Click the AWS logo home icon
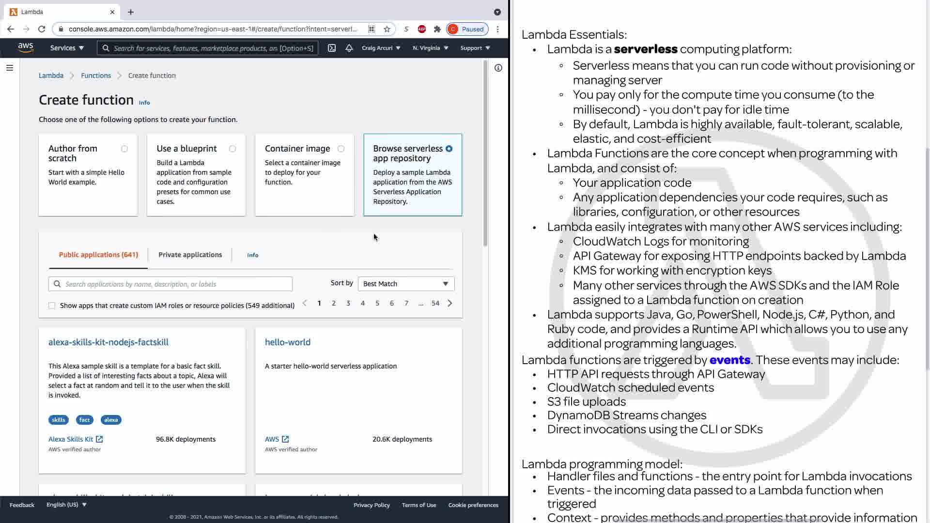This screenshot has width=930, height=523. pyautogui.click(x=25, y=47)
